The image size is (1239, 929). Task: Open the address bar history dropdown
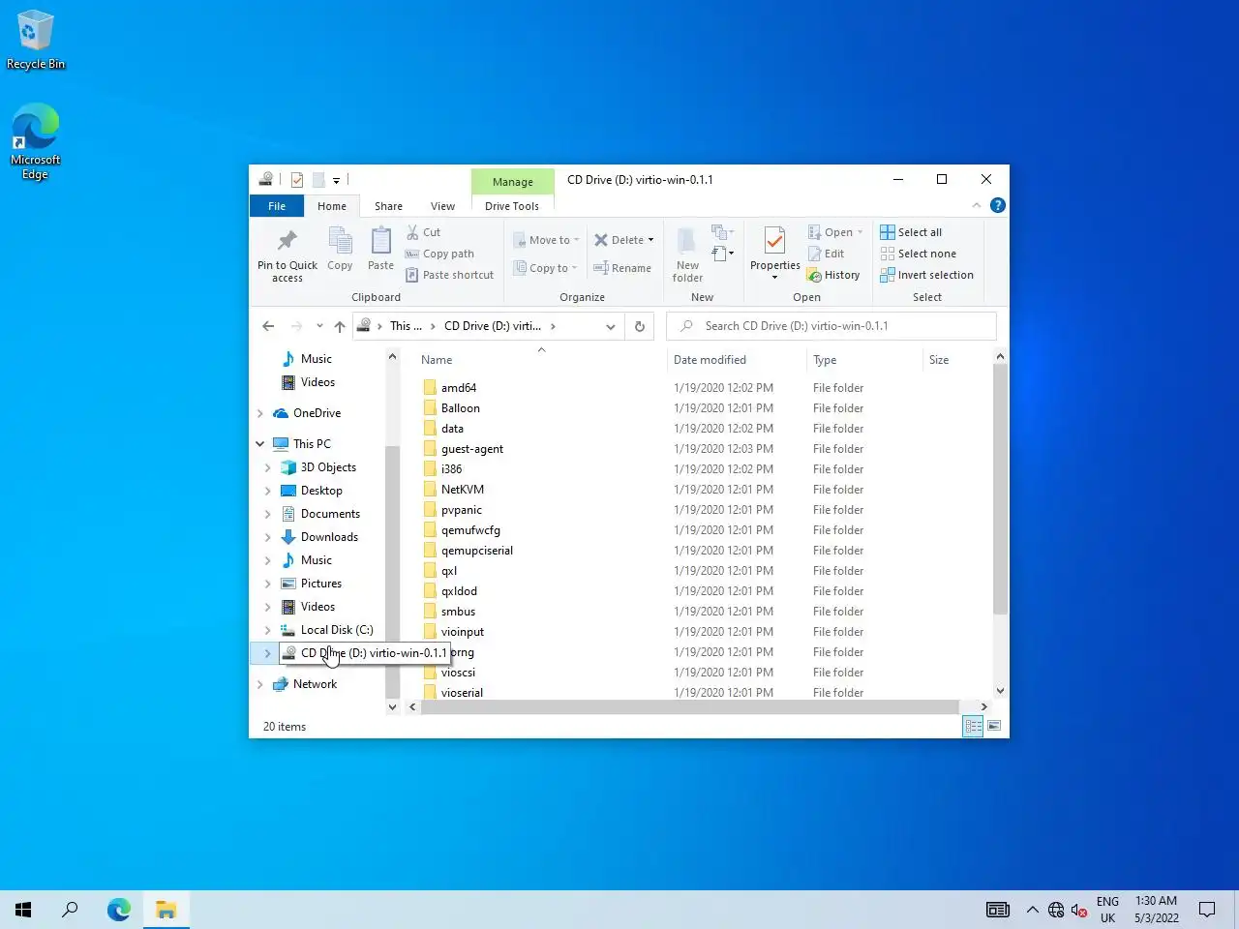tap(611, 326)
